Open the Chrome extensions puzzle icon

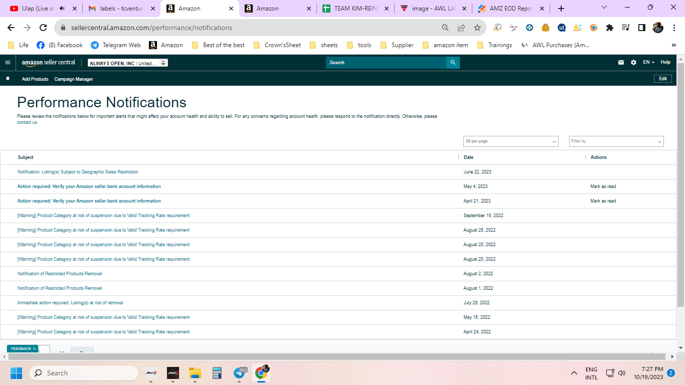610,28
